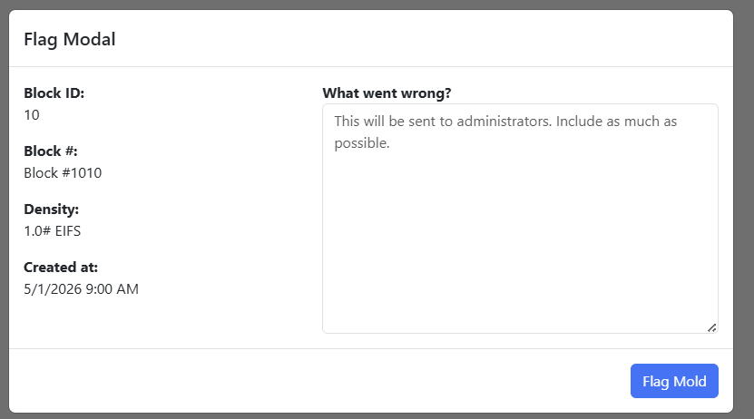This screenshot has width=754, height=419.
Task: Click empty footer area beside Flag Mold
Action: coord(318,381)
